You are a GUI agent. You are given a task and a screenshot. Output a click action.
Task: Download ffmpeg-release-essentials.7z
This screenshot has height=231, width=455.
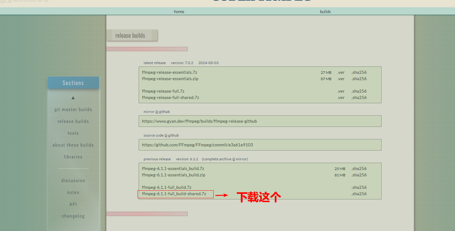click(169, 72)
